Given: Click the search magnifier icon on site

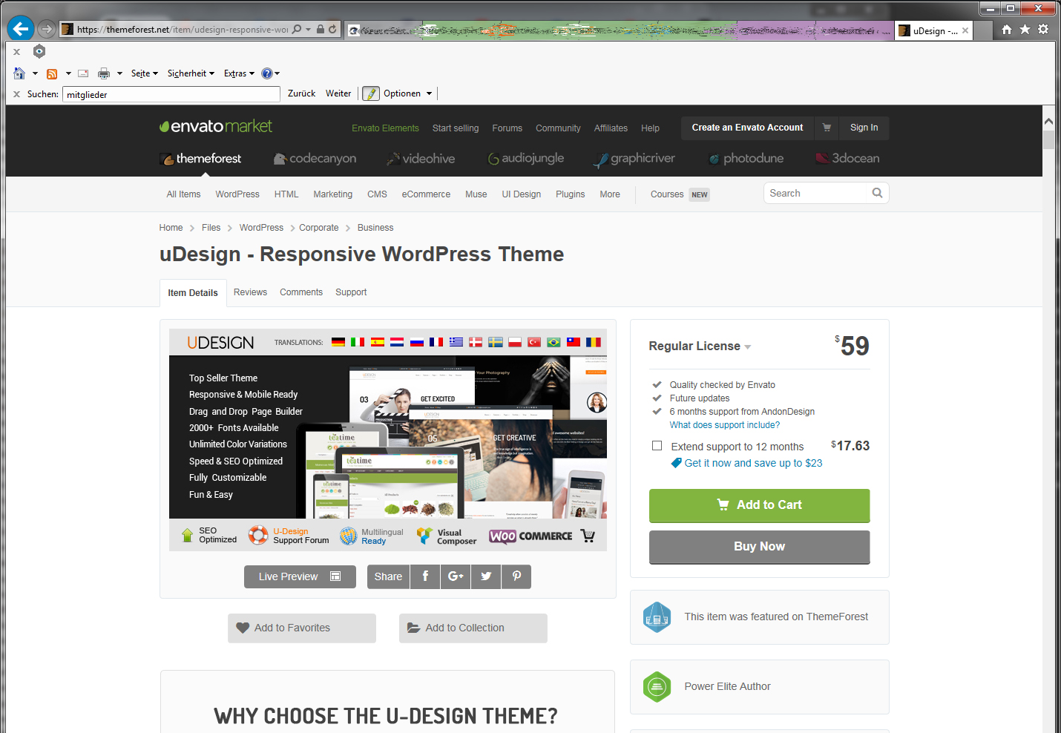Looking at the screenshot, I should [x=877, y=193].
